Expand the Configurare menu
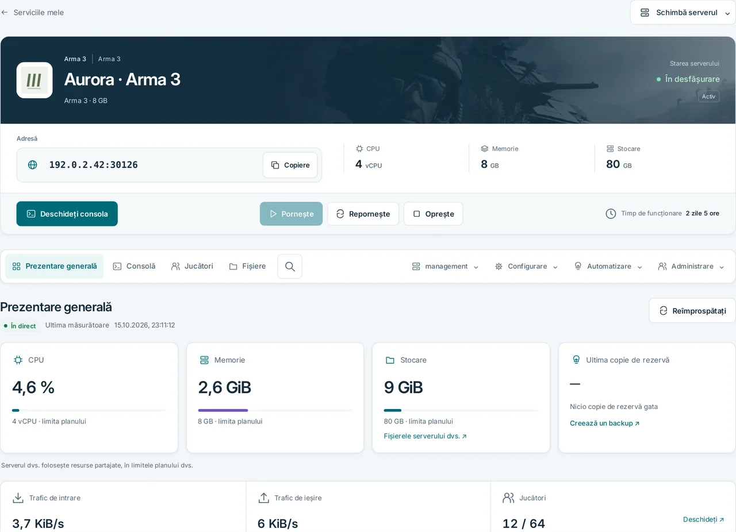736x532 pixels. [526, 267]
